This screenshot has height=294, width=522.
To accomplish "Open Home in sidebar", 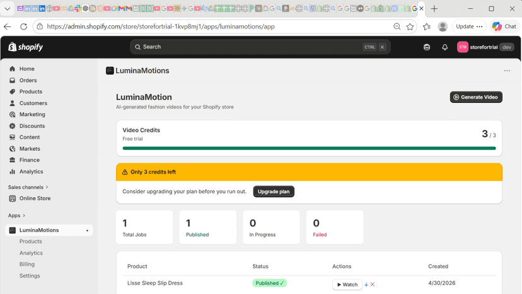I will pyautogui.click(x=26, y=69).
